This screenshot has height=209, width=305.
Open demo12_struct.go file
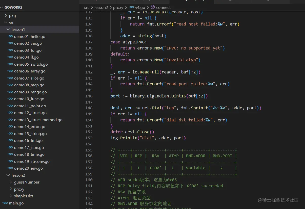point(30,113)
